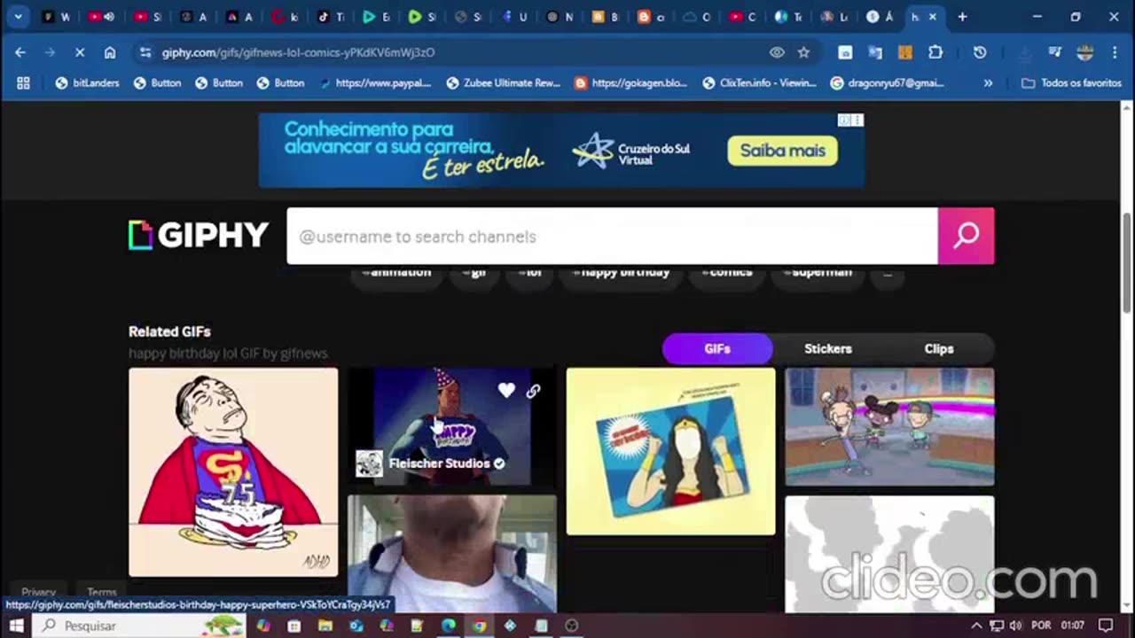Open the PayPal bookmark
Image resolution: width=1135 pixels, height=638 pixels.
coord(376,82)
